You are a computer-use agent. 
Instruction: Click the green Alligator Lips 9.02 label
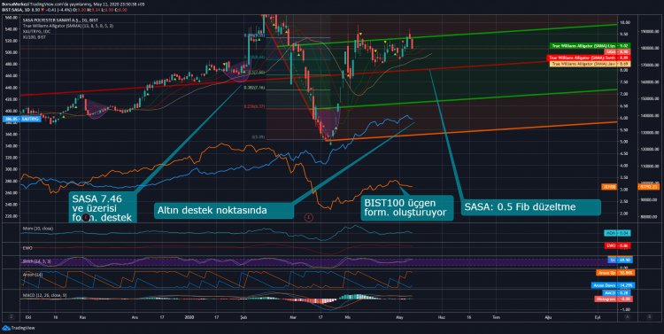click(590, 46)
